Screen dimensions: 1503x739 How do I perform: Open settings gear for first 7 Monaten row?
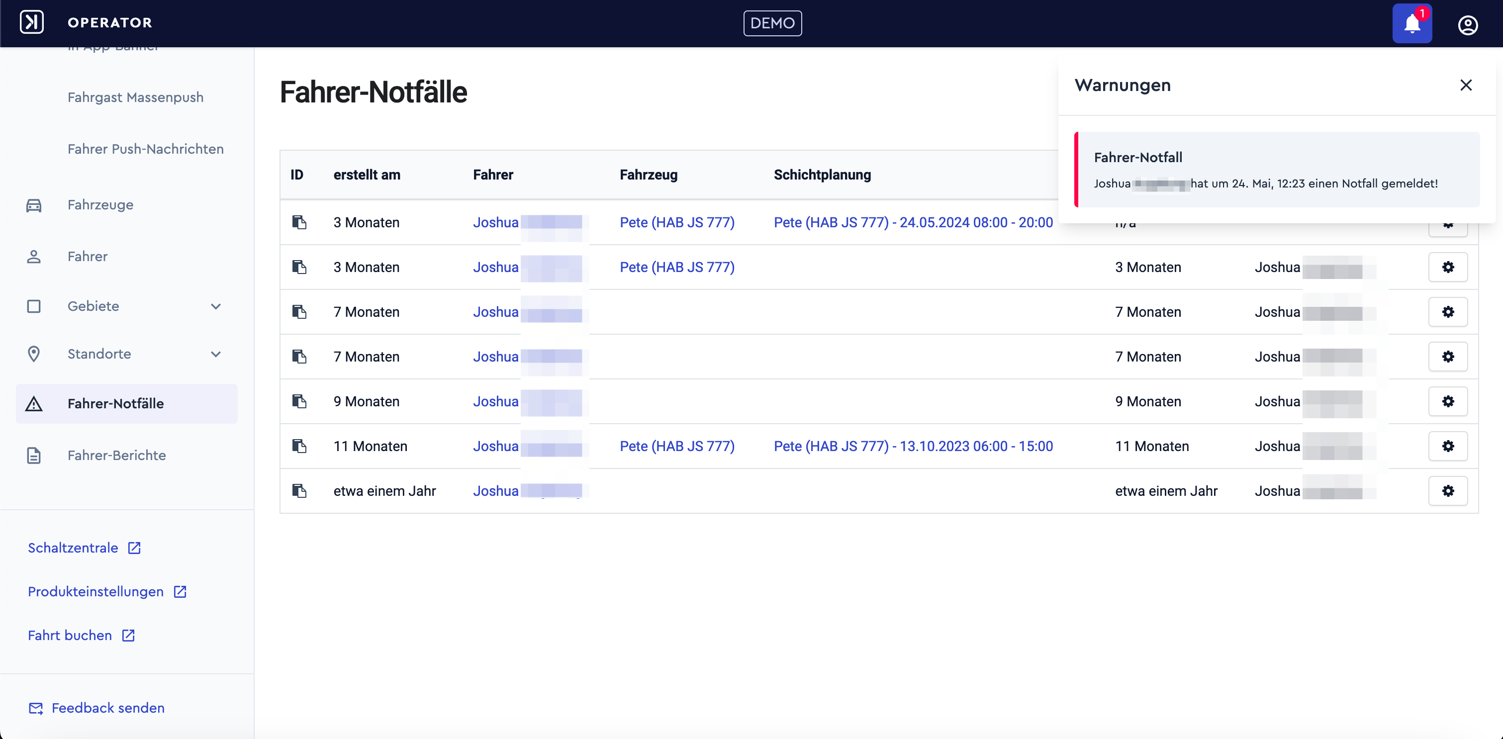[x=1448, y=312]
